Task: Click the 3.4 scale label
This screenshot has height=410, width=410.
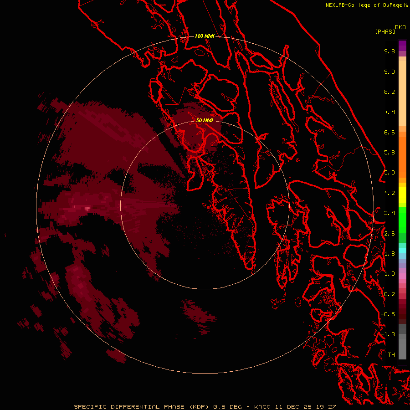Action: 389,213
